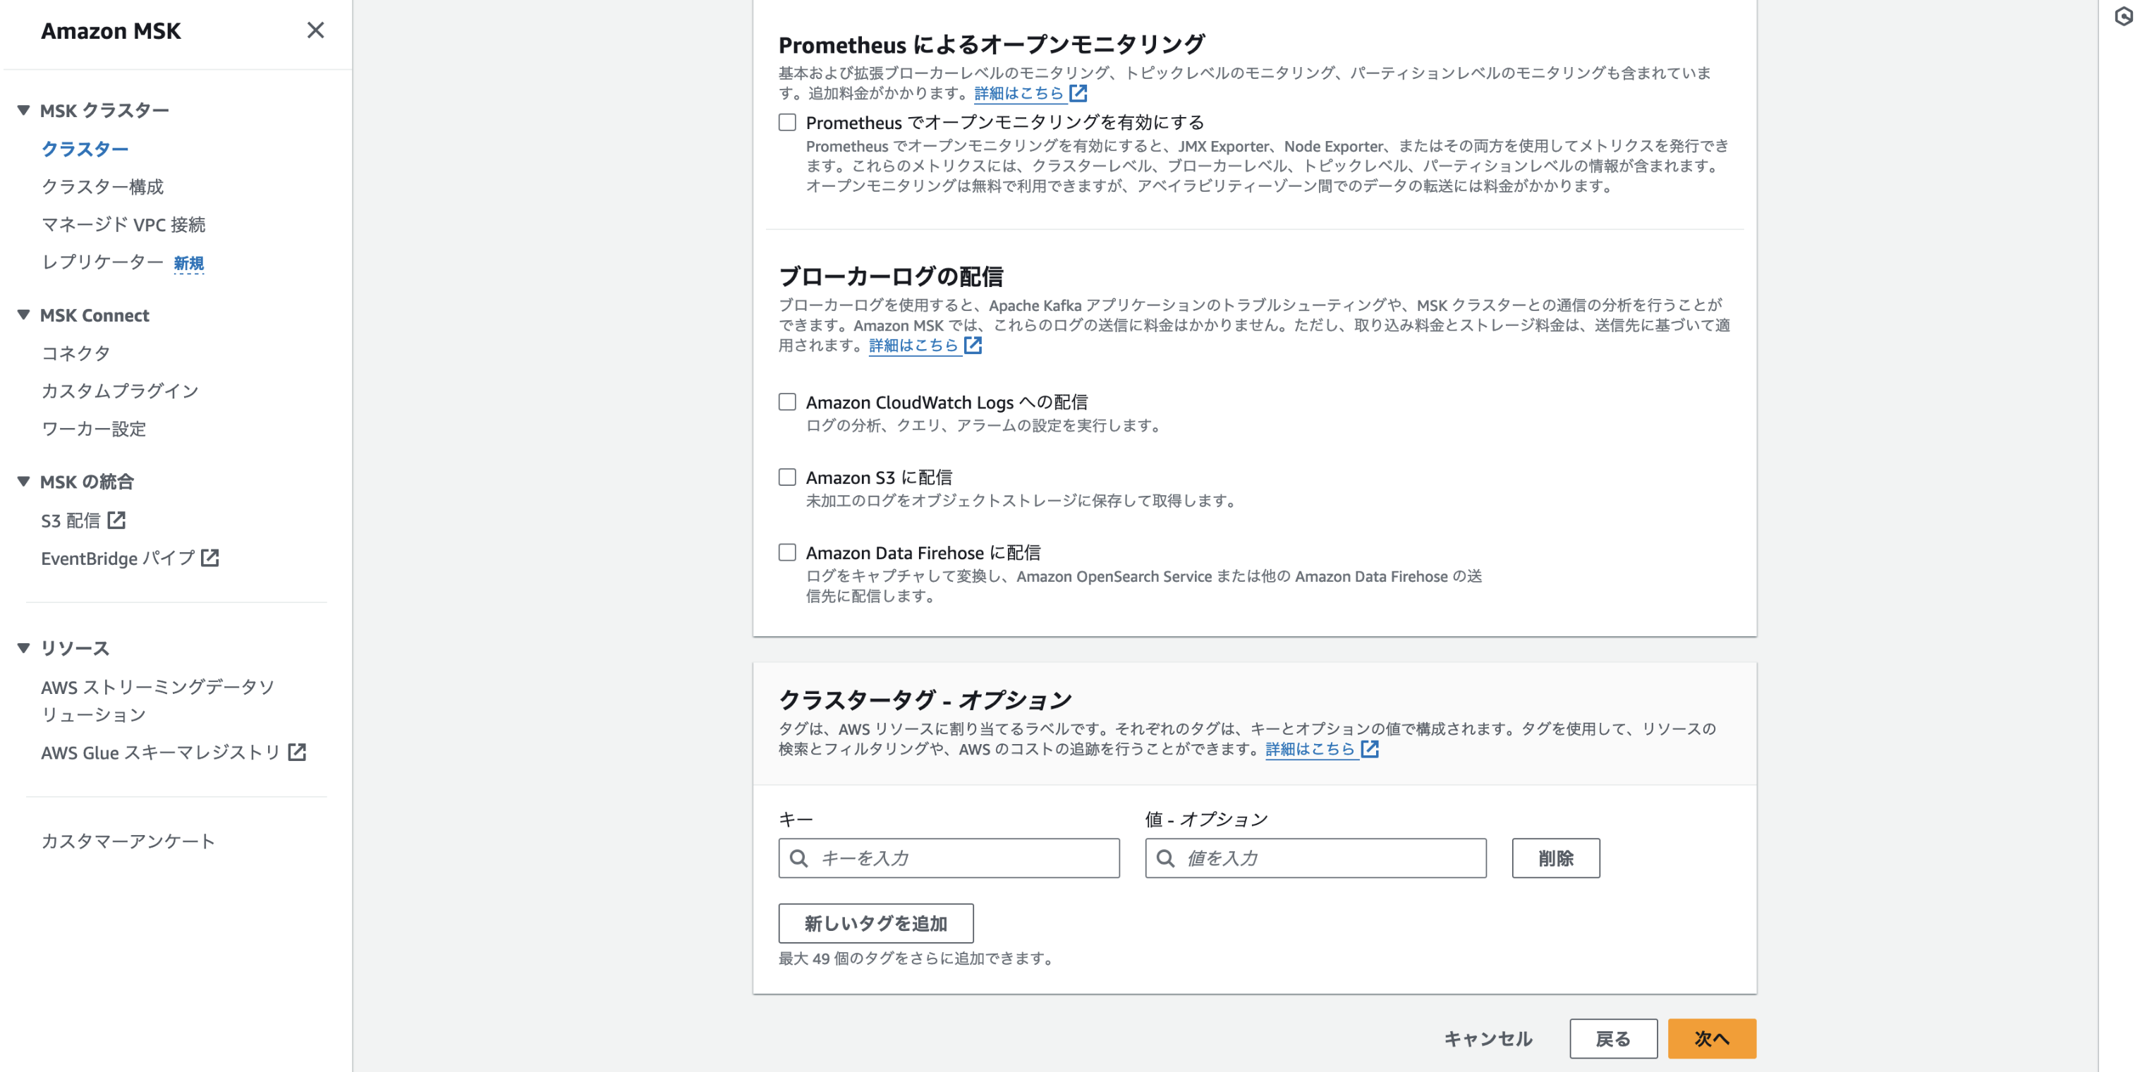Viewport: 2147px width, 1072px height.
Task: Click the orange 次へ button
Action: (x=1711, y=1038)
